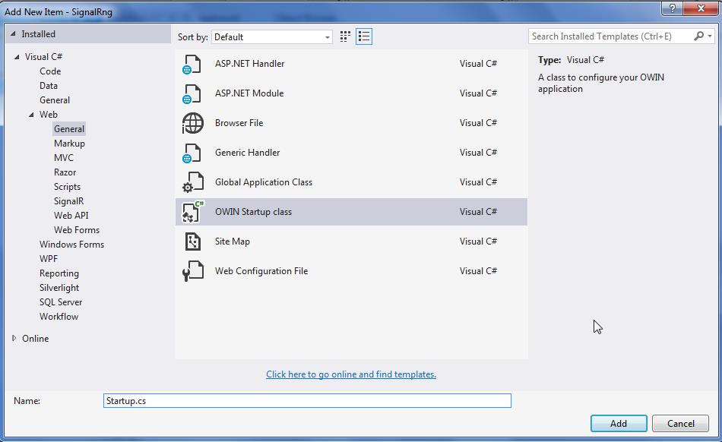
Task: Select the WPF category
Action: [49, 259]
